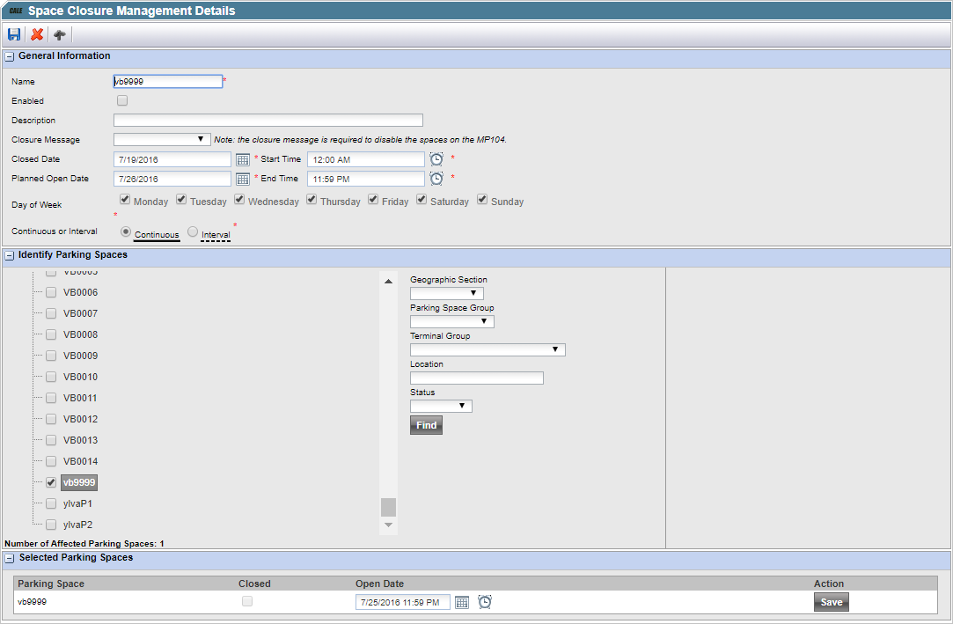Open the End Time clock picker

[436, 179]
